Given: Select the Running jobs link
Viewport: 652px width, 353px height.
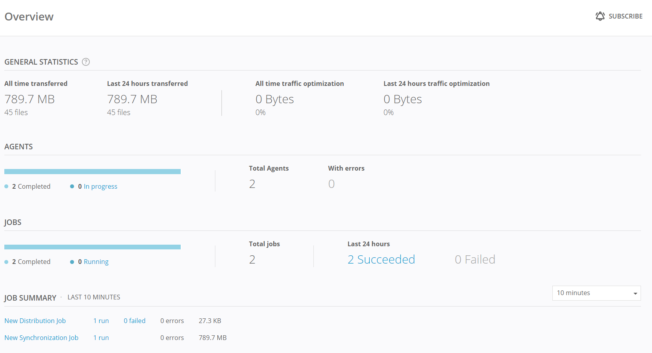Looking at the screenshot, I should (x=96, y=262).
